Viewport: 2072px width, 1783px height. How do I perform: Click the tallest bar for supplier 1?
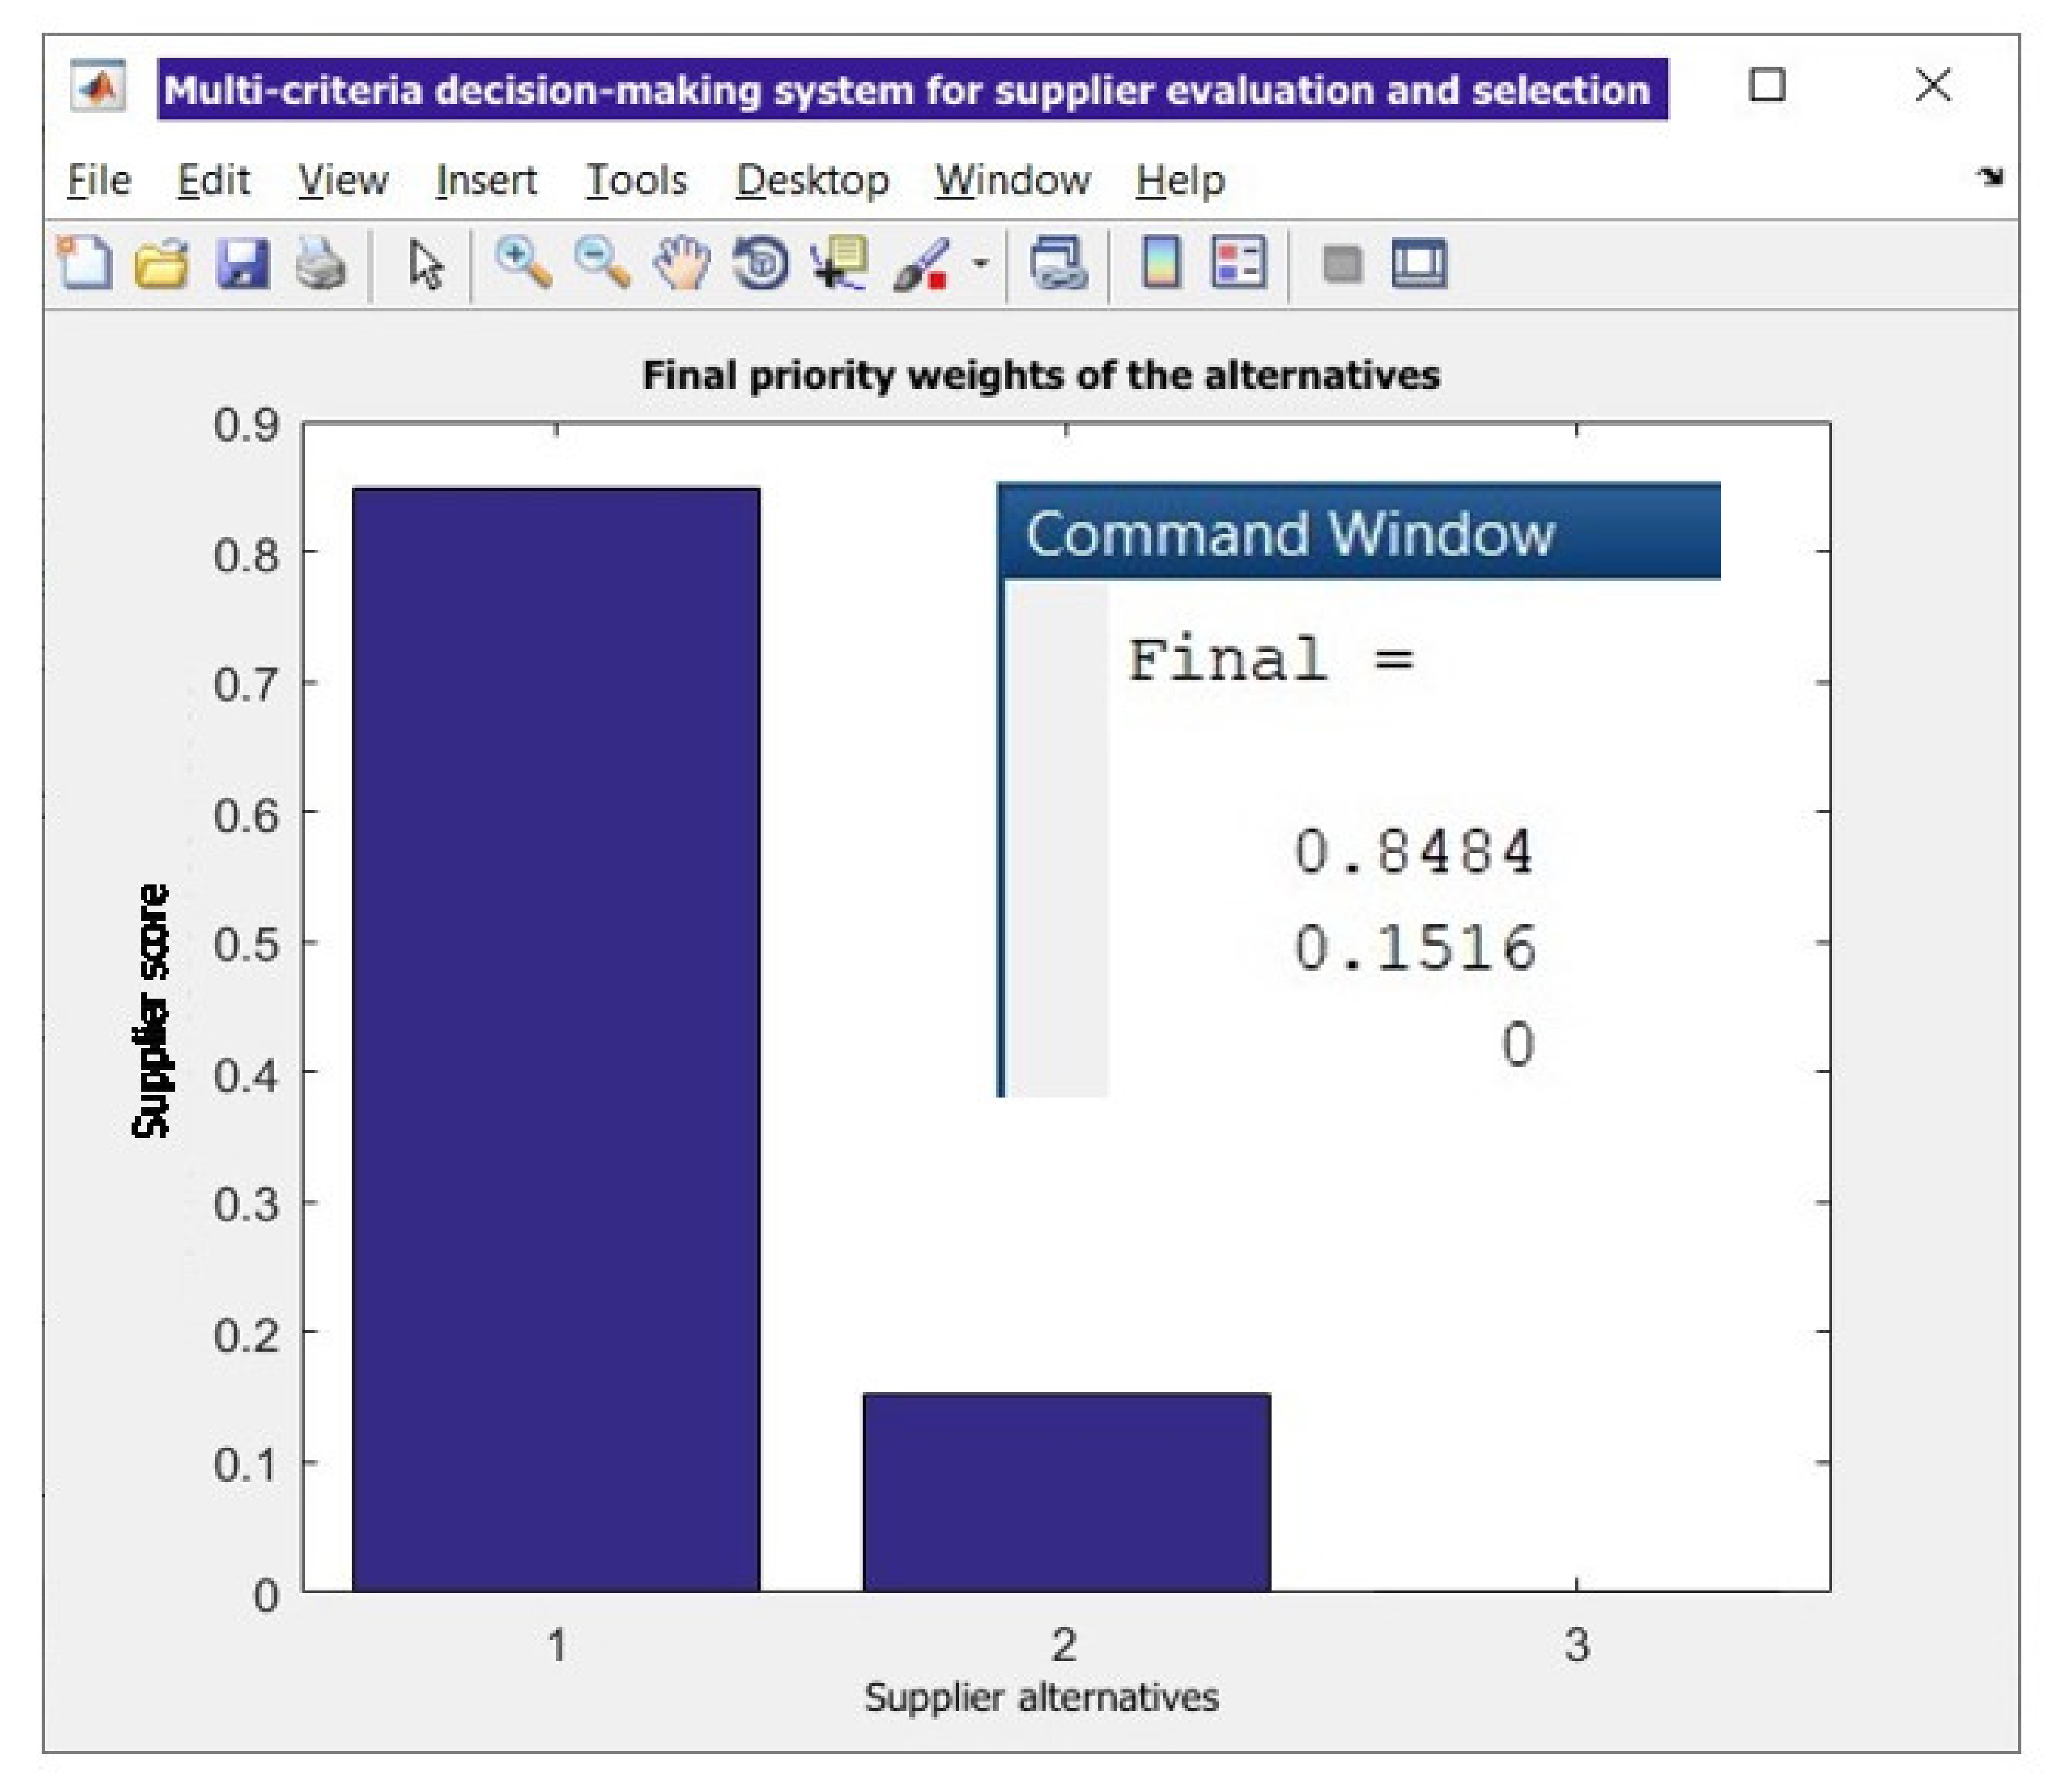pos(556,1040)
